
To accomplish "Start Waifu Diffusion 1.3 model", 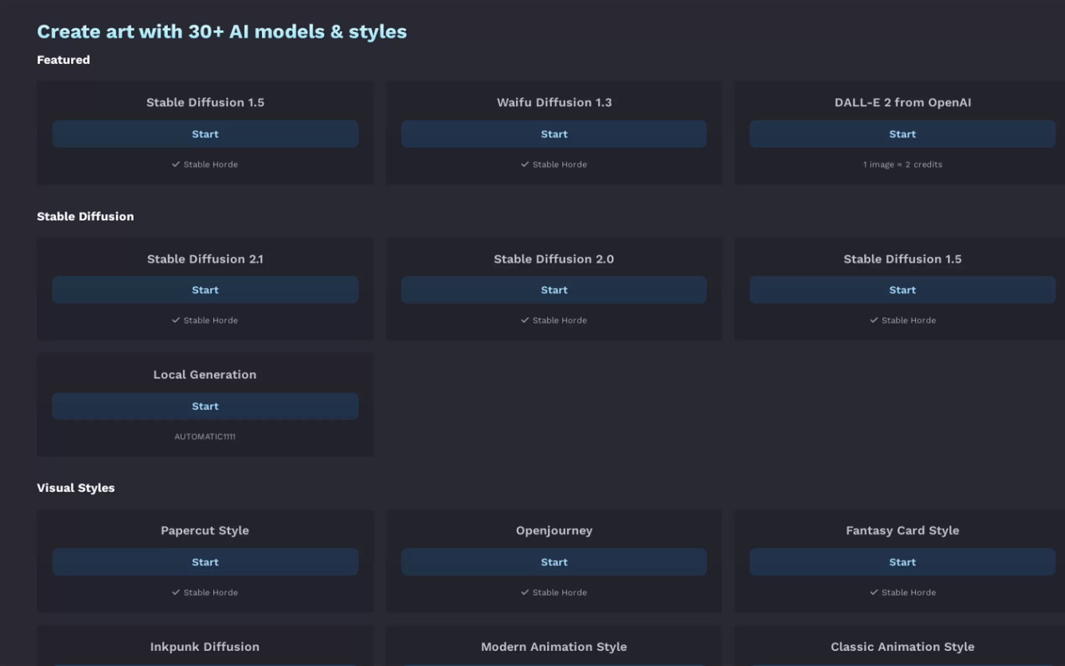I will [x=553, y=134].
